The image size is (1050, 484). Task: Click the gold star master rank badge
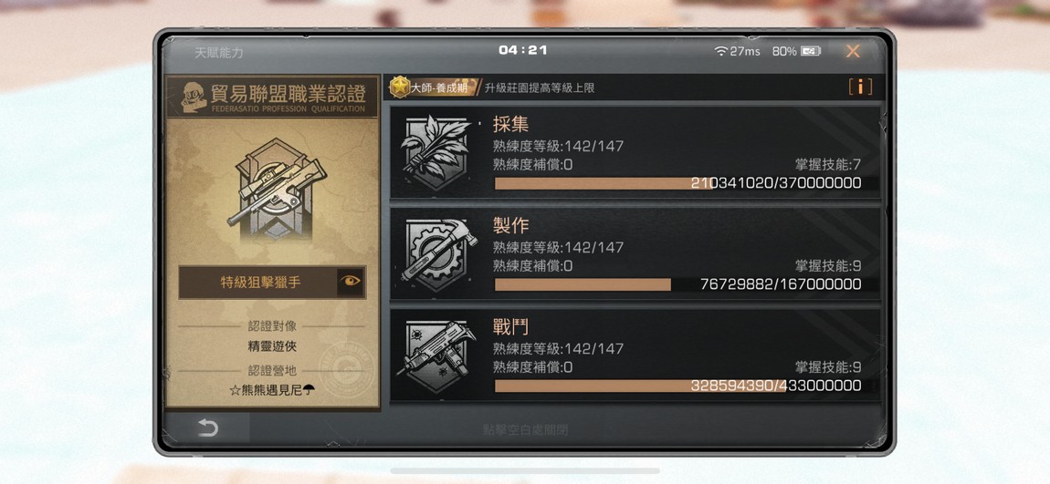pyautogui.click(x=401, y=87)
